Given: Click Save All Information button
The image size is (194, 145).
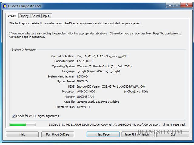Looking at the screenshot, I should click(x=138, y=134).
